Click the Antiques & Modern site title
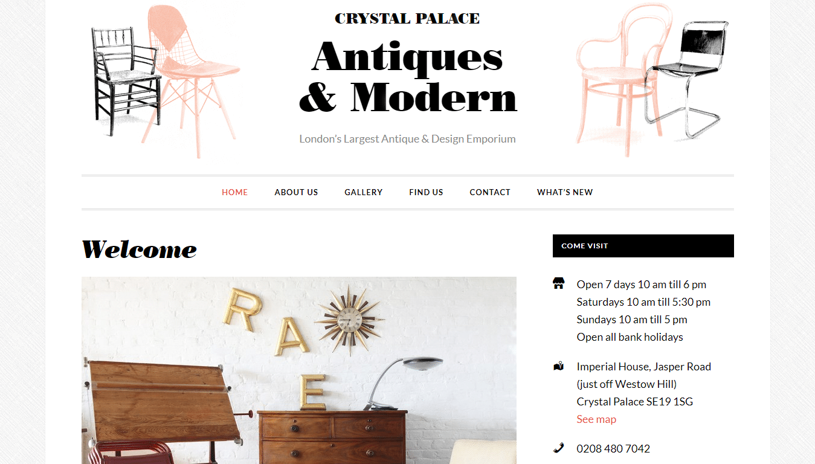Viewport: 815px width, 464px height. [408, 76]
